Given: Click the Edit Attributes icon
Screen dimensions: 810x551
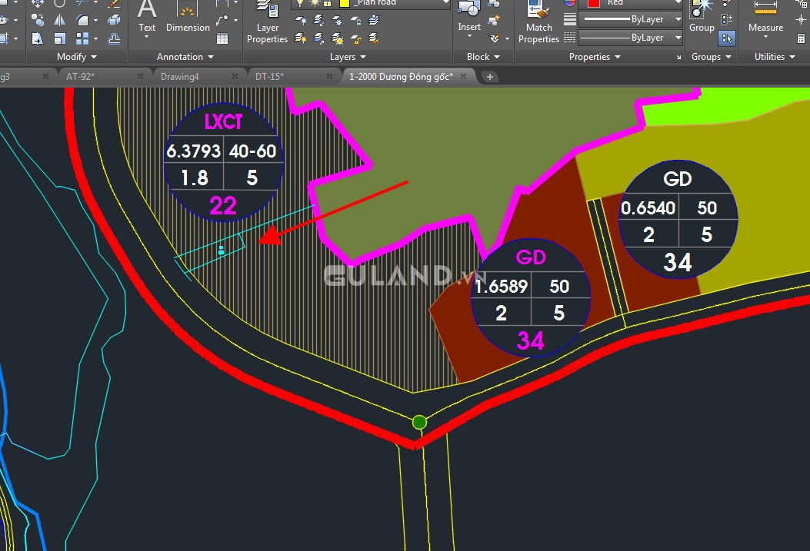Looking at the screenshot, I should (495, 38).
